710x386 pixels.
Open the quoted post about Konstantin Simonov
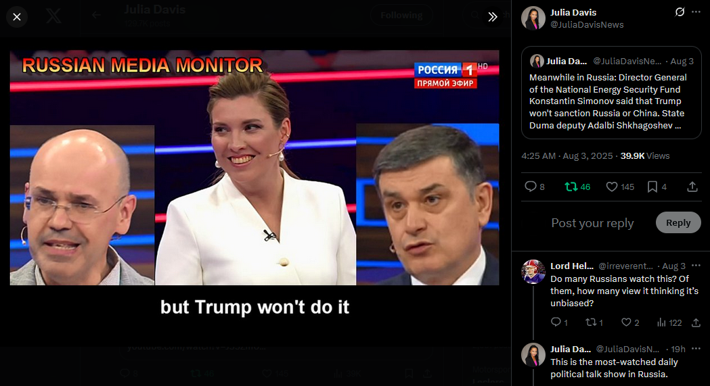611,93
